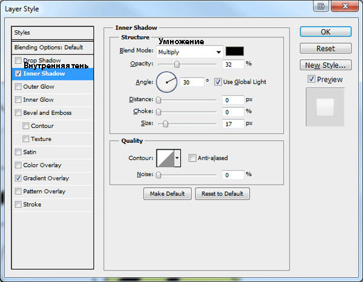
Task: Click the Make Default button
Action: 168,194
